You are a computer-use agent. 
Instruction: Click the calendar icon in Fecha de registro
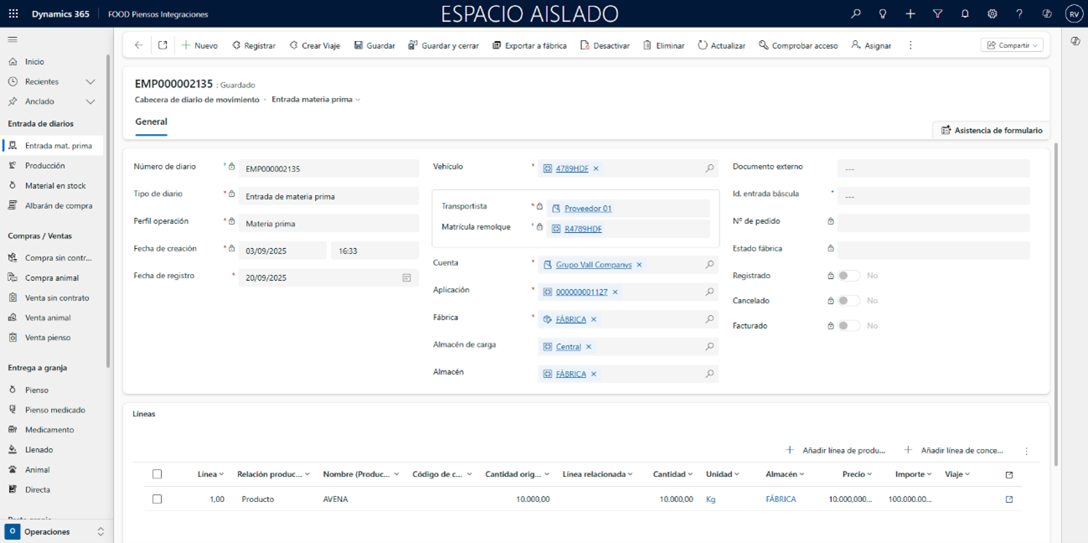(406, 277)
